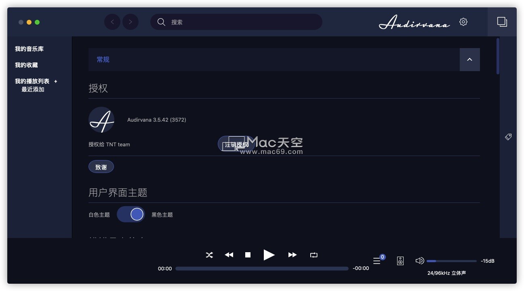Add a new playlist with plus
Screen dimensions: 524x291
pos(56,81)
